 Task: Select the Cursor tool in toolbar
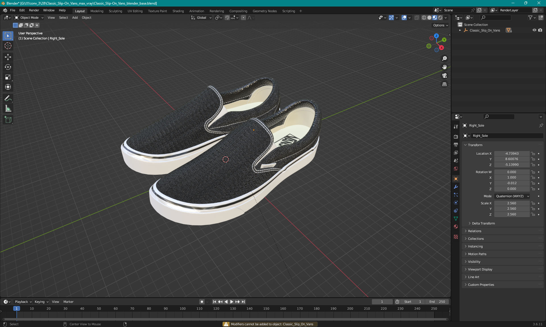click(x=8, y=46)
